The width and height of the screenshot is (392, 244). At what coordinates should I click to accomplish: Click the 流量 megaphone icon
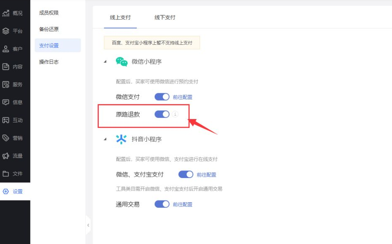6,156
